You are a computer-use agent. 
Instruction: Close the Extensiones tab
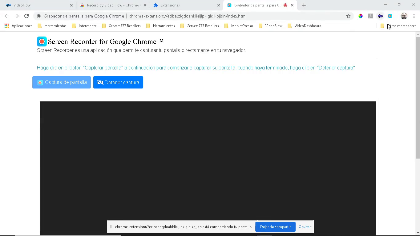click(219, 5)
